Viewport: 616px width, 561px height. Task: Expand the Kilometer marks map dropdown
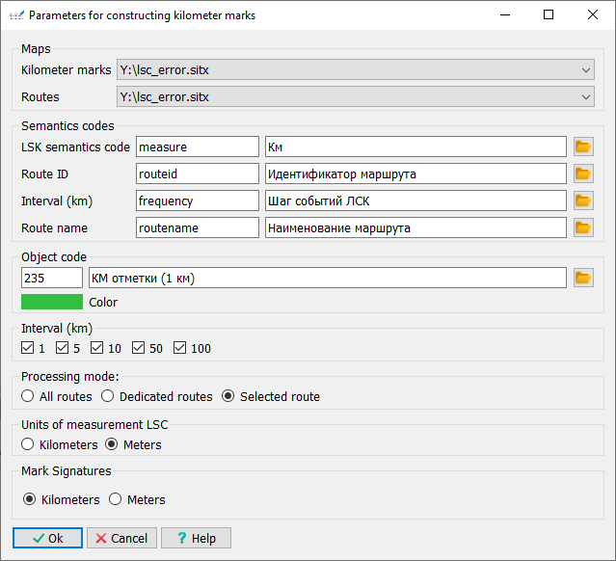click(x=586, y=69)
